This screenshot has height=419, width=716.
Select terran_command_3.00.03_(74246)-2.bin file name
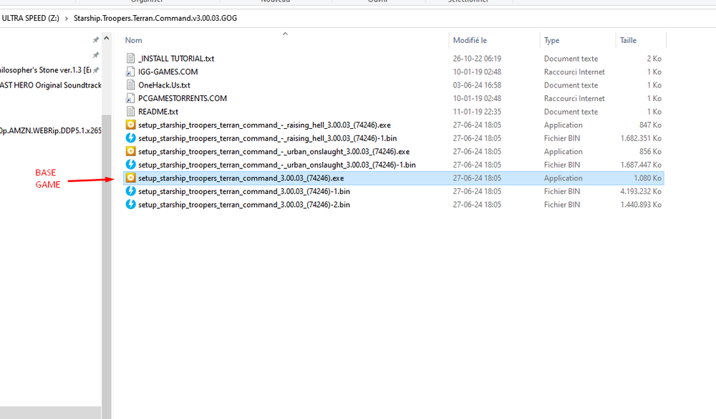click(x=244, y=204)
